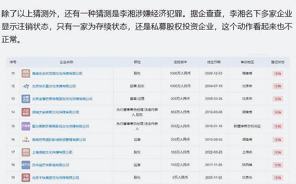This screenshot has width=296, height=184.
Task: Open the Beijing media company link in row 19
Action: (x=55, y=178)
